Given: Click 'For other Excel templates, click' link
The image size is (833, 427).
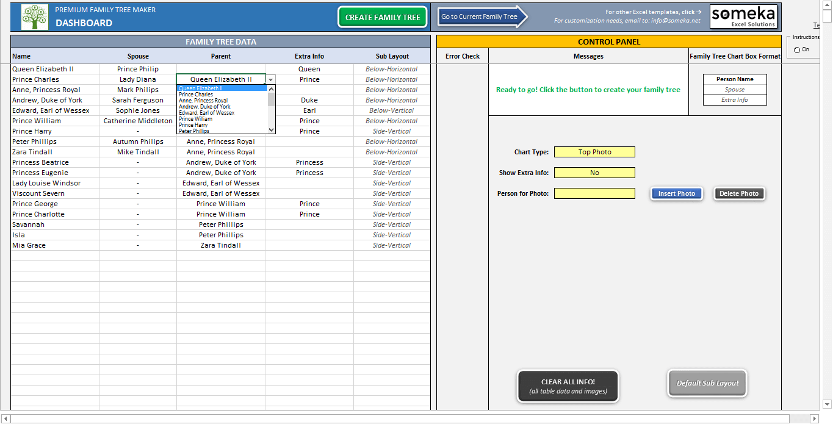Looking at the screenshot, I should click(x=653, y=12).
